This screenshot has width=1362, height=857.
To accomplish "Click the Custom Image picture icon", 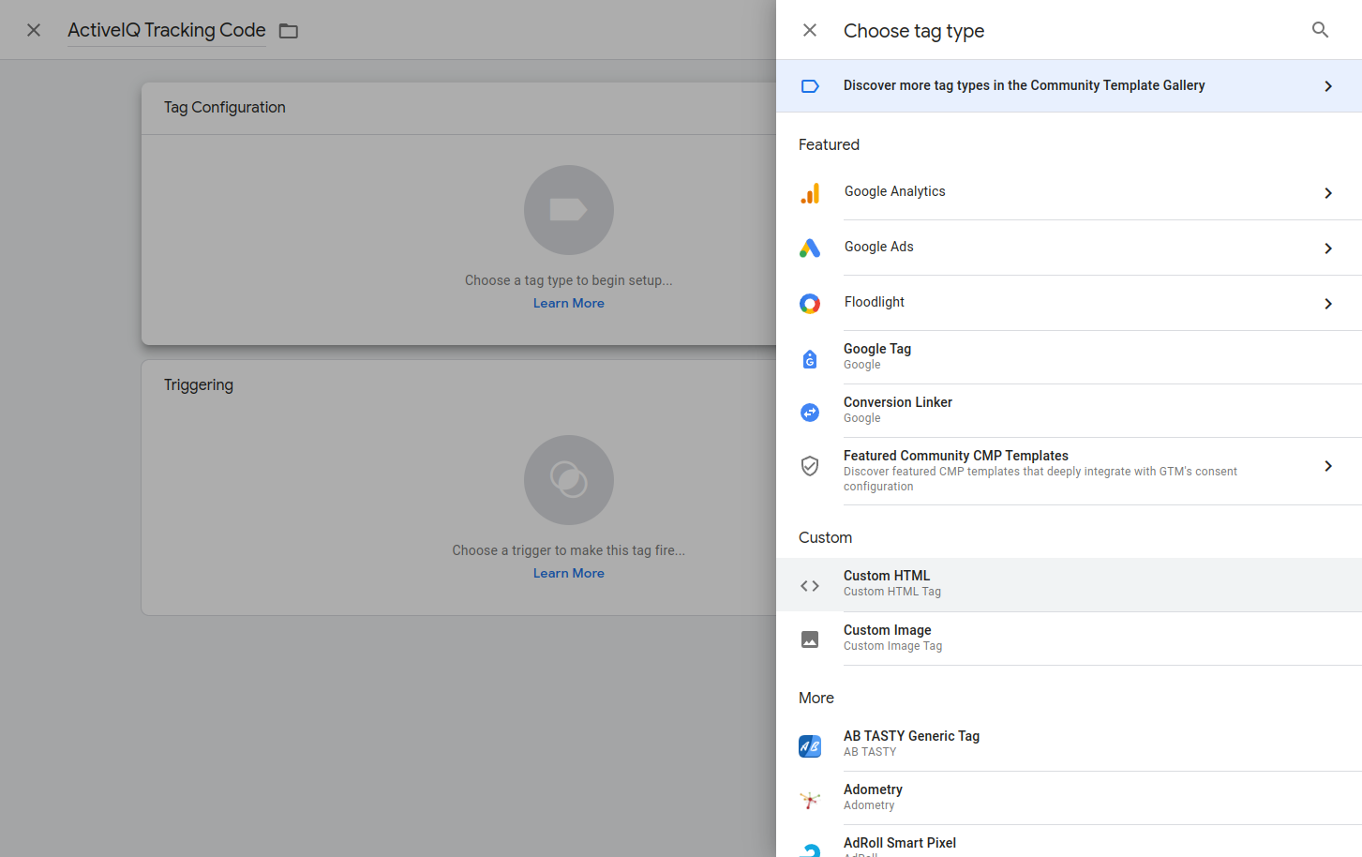I will [x=810, y=639].
